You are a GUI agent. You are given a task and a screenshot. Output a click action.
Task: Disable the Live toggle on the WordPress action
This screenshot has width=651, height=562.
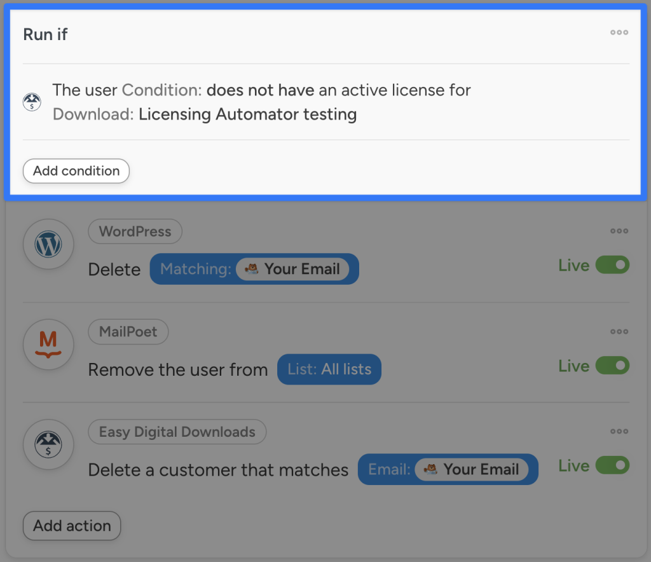click(612, 265)
